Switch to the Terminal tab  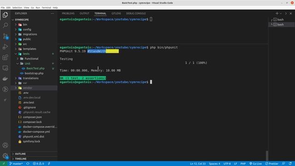coord(100,13)
